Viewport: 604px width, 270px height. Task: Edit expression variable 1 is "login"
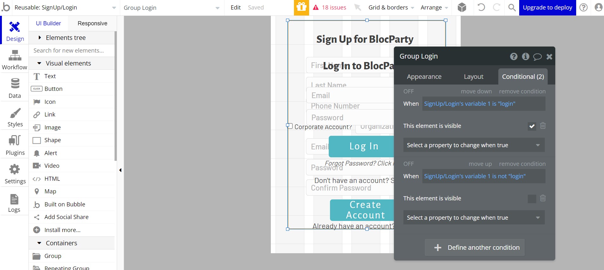pos(484,104)
